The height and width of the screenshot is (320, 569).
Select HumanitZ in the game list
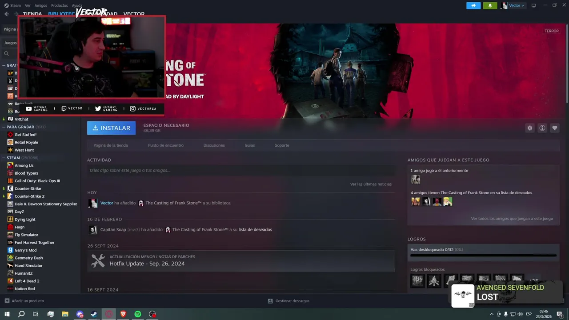pyautogui.click(x=24, y=273)
